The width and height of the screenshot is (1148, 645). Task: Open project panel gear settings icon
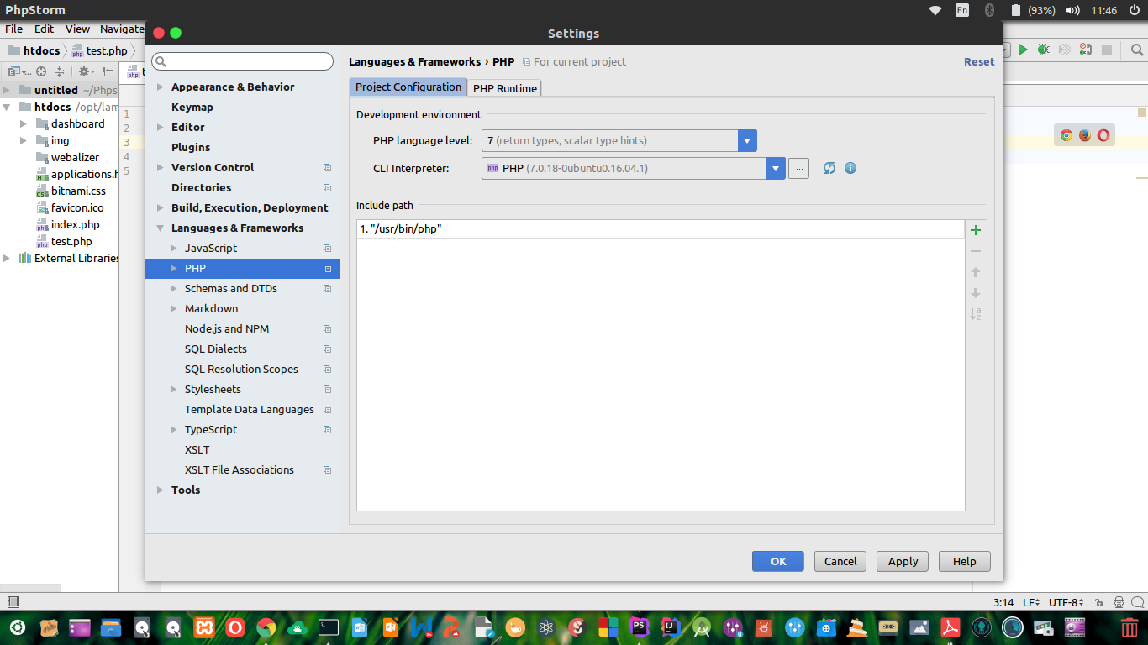tap(85, 72)
